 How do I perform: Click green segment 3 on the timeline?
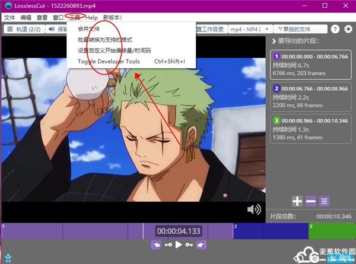(x=332, y=231)
